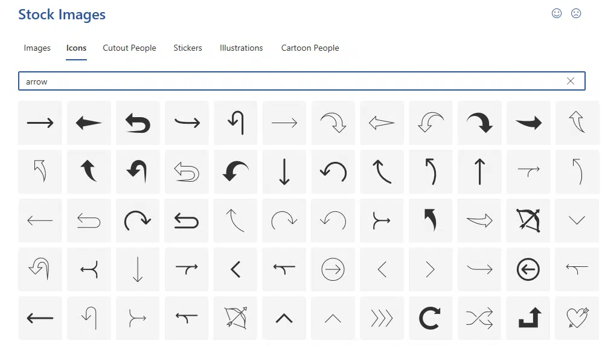This screenshot has height=346, width=605.
Task: Select the bold left arrow in bottom row
Action: (40, 318)
